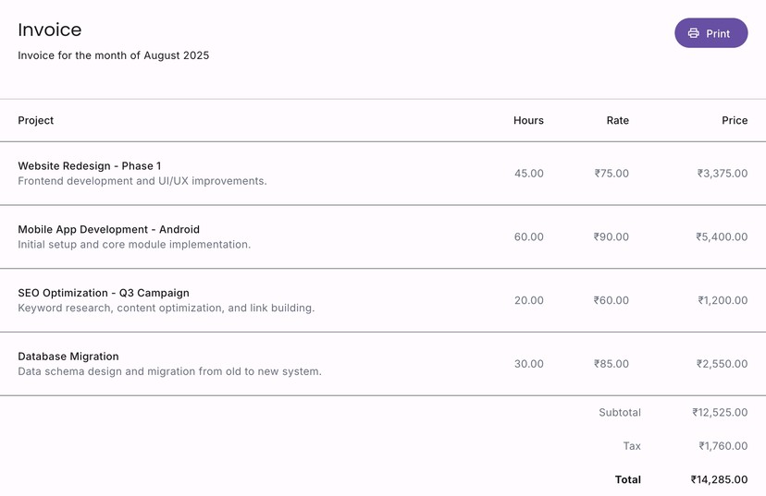The height and width of the screenshot is (496, 766).
Task: Select the ₹2,550.00 Database Migration price
Action: (x=723, y=364)
